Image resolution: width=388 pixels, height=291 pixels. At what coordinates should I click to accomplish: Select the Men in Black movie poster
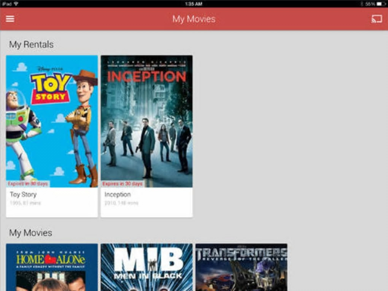pos(146,267)
